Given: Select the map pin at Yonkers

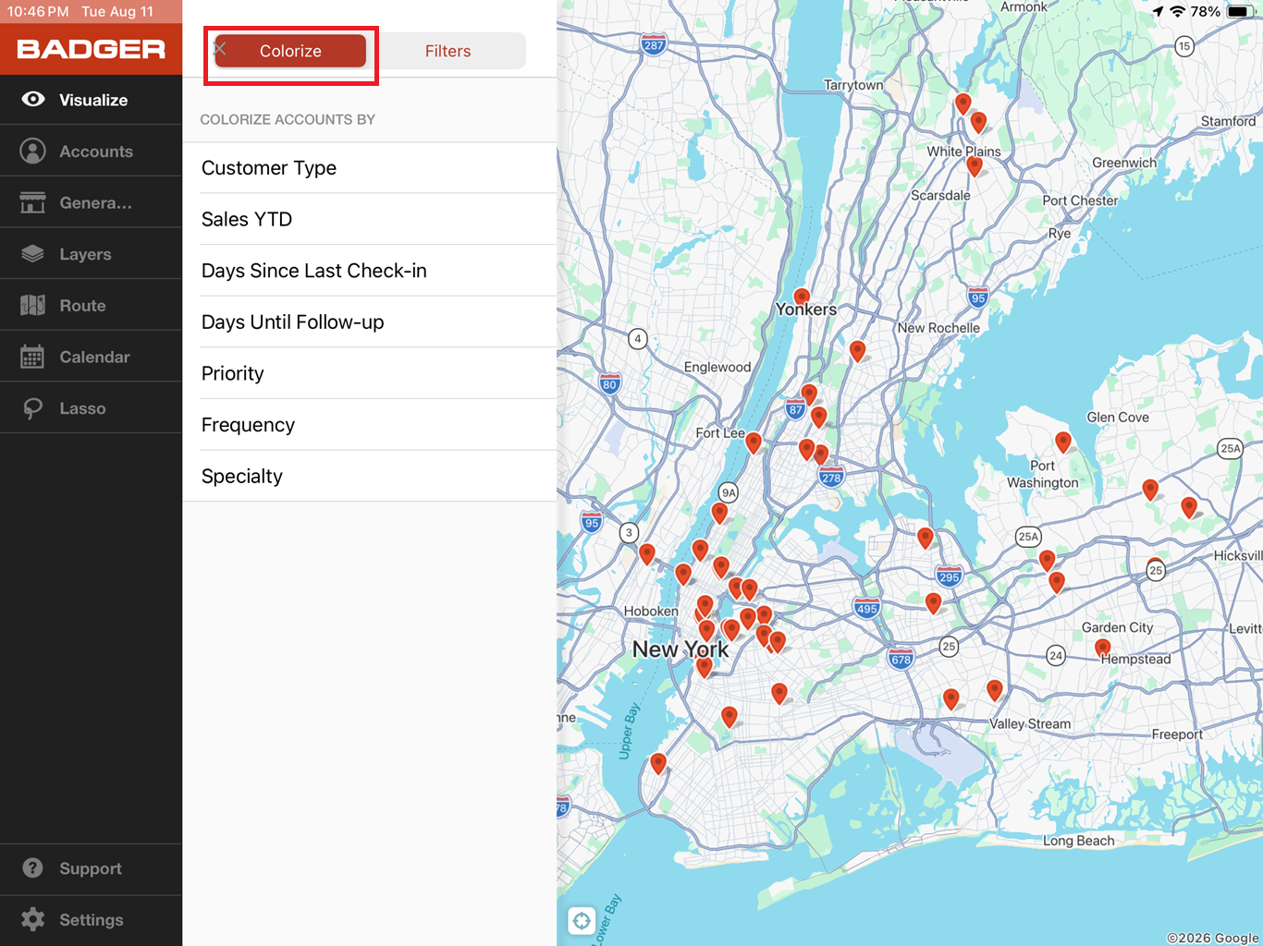Looking at the screenshot, I should pyautogui.click(x=802, y=297).
